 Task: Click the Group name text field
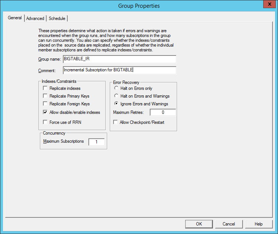(x=119, y=60)
